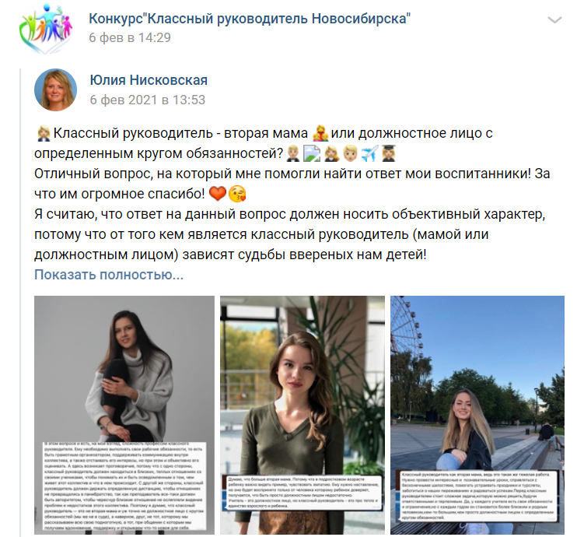Open the contest group's colorful avatar
This screenshot has height=537, width=584.
coord(45,28)
